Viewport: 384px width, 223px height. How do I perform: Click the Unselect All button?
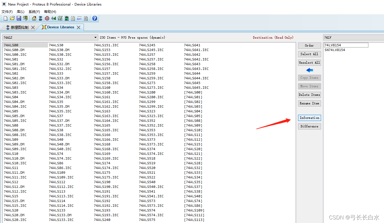[x=309, y=63]
